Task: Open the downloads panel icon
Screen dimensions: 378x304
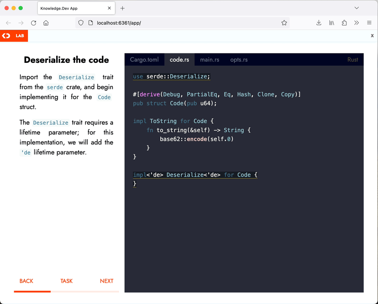Action: pyautogui.click(x=318, y=23)
